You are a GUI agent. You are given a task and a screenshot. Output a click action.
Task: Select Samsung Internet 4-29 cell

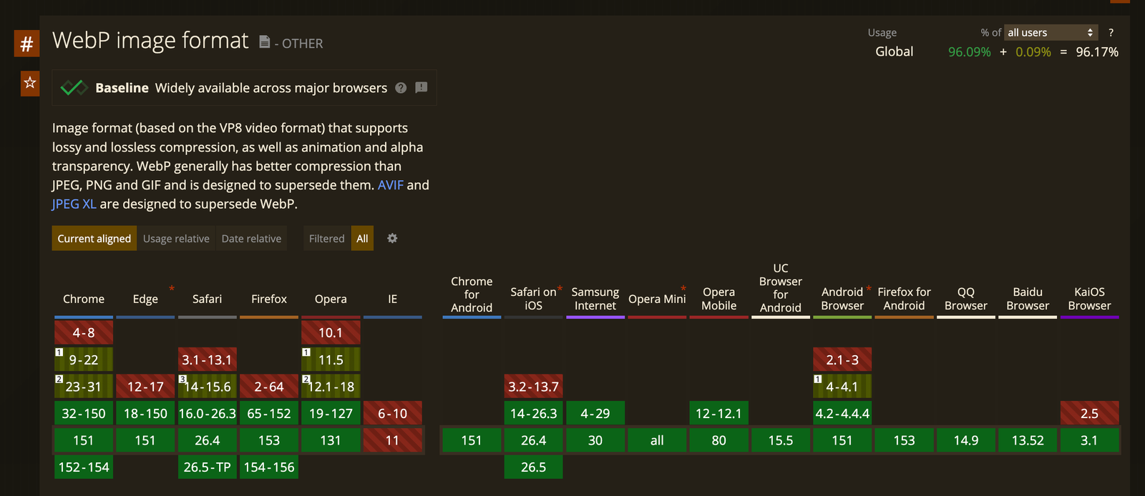coord(595,413)
